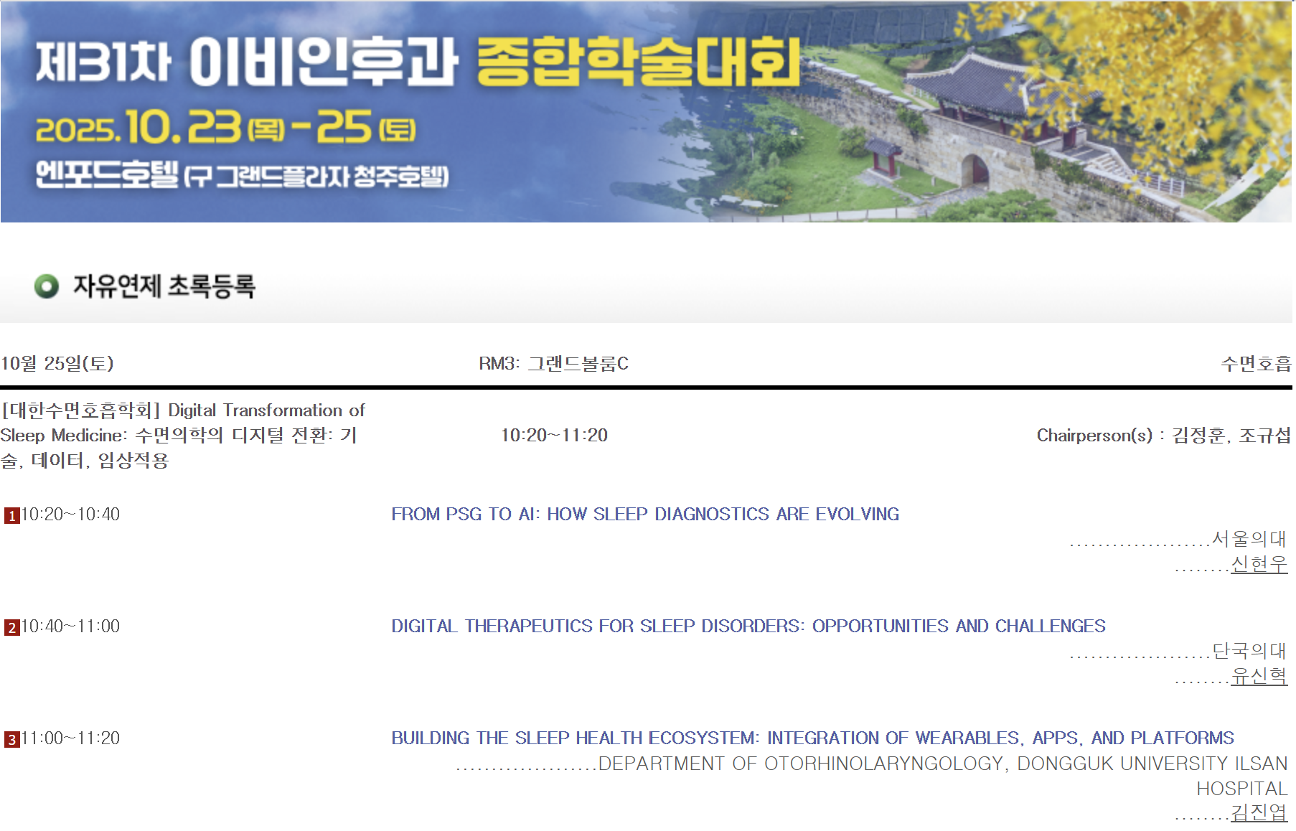Click the RM3: 그랜드볼룸C room label
The image size is (1296, 831).
[553, 364]
